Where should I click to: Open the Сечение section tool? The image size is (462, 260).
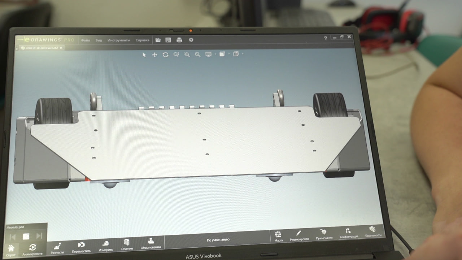click(126, 244)
